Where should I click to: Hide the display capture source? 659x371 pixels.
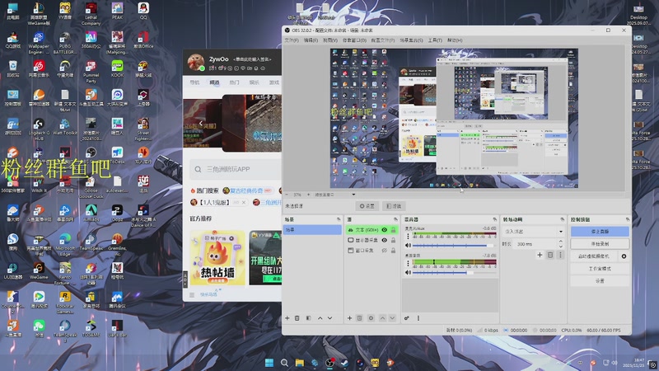(x=384, y=240)
